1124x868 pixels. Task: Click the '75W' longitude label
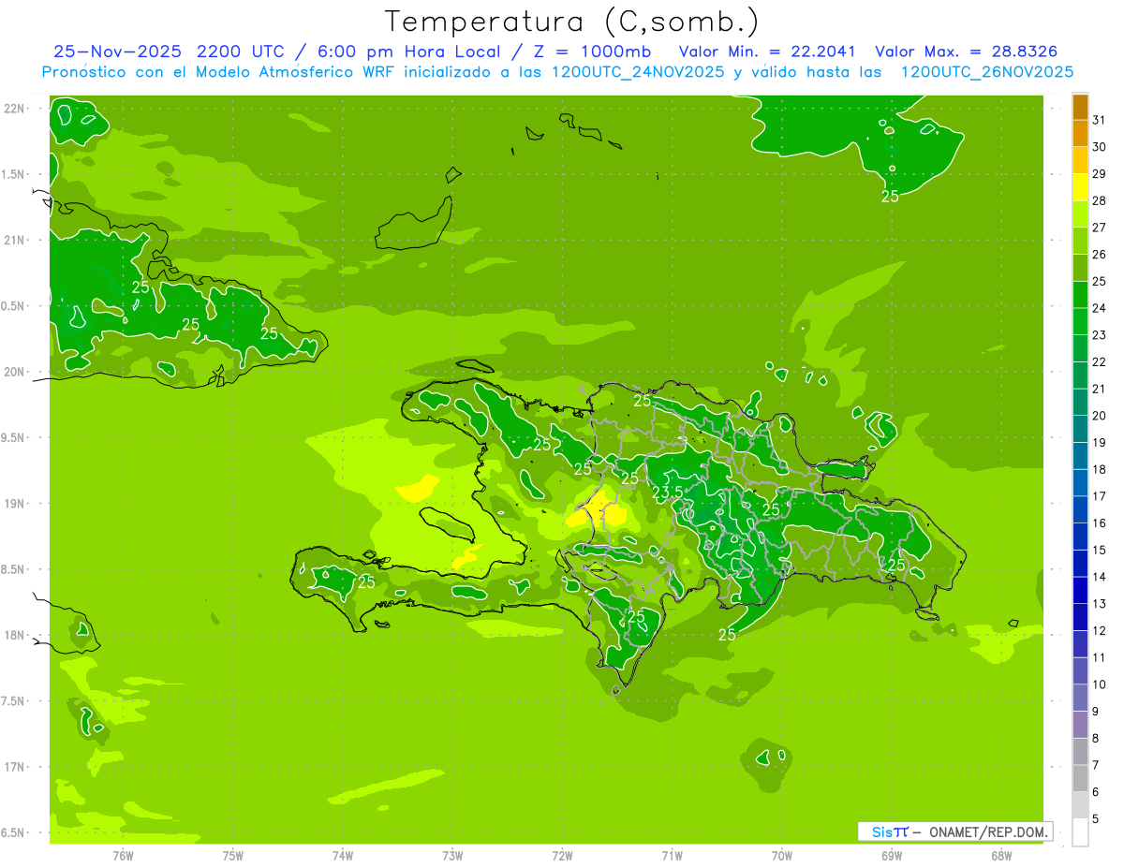(233, 855)
